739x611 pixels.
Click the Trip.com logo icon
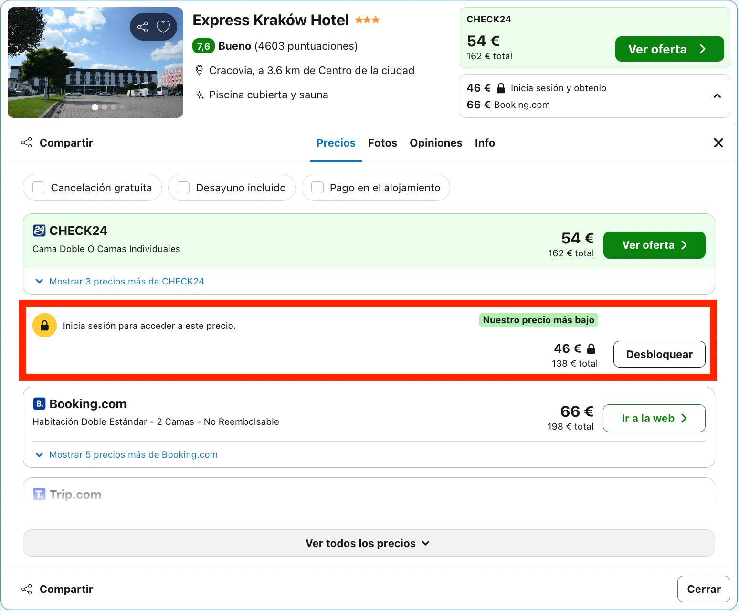click(x=39, y=495)
